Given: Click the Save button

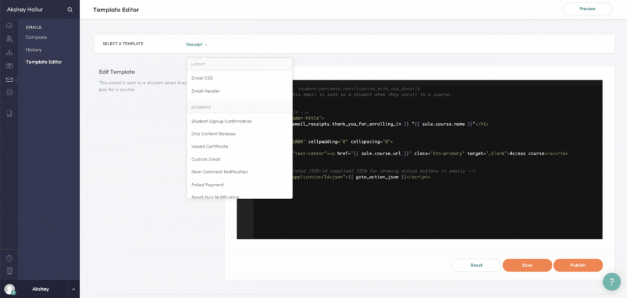Looking at the screenshot, I should (527, 265).
